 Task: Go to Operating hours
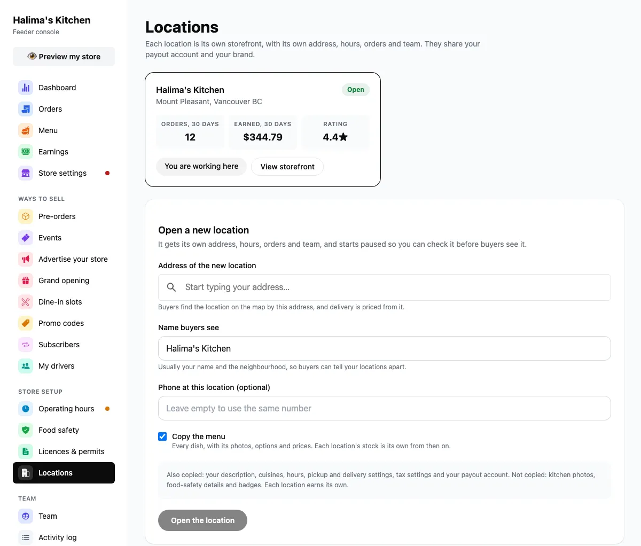pyautogui.click(x=64, y=409)
